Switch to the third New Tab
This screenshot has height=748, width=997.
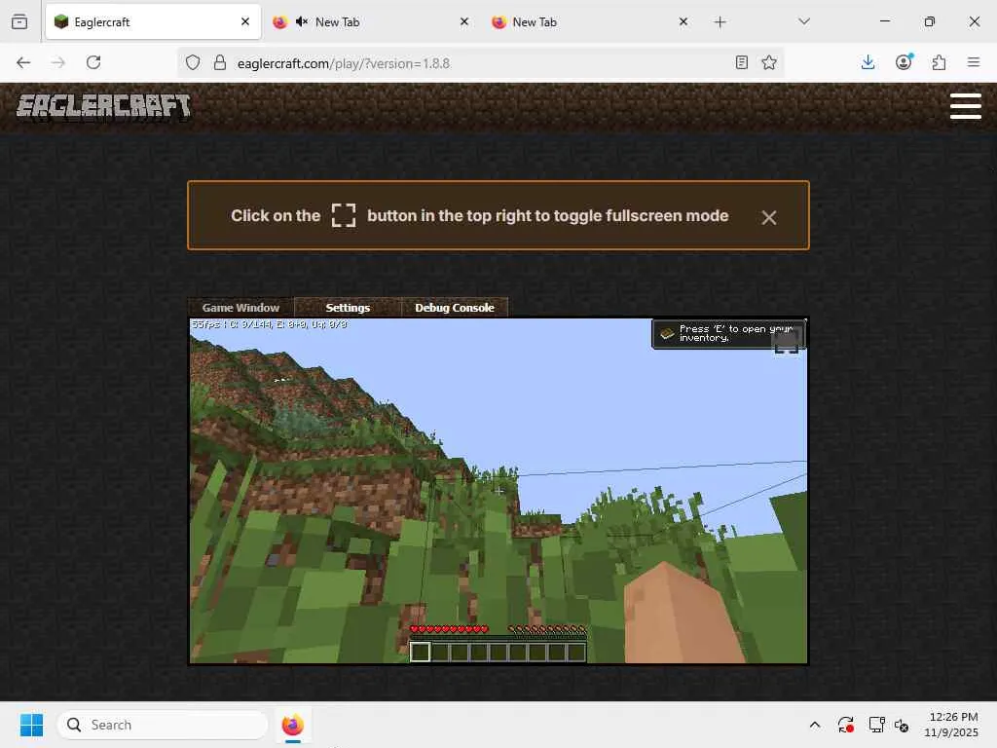click(591, 21)
